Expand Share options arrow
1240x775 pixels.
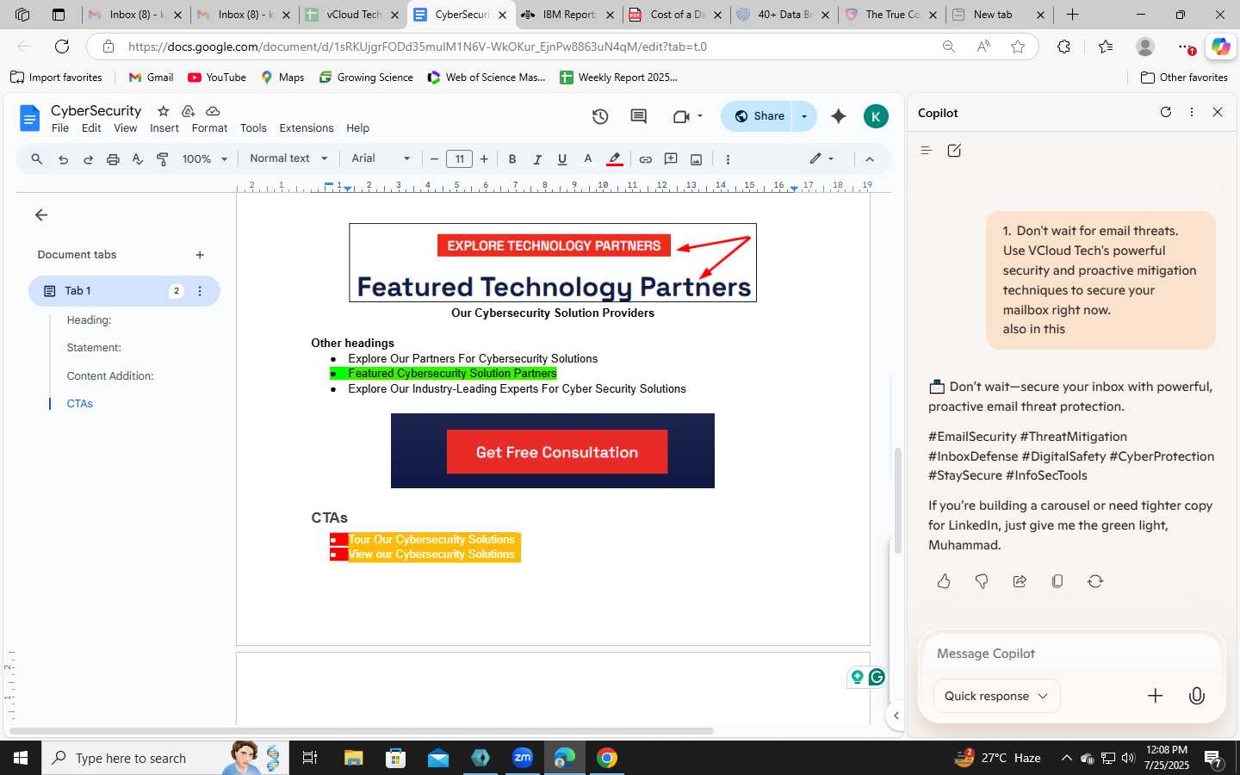click(x=804, y=116)
